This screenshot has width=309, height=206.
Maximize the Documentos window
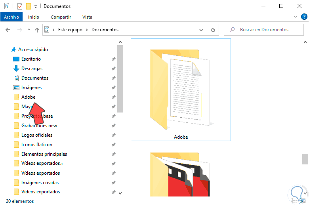tap(281, 6)
